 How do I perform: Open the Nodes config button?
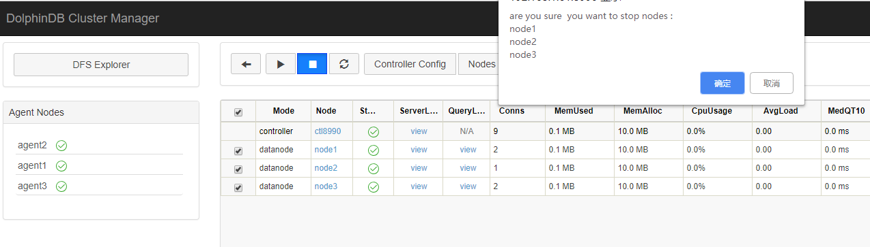(479, 64)
